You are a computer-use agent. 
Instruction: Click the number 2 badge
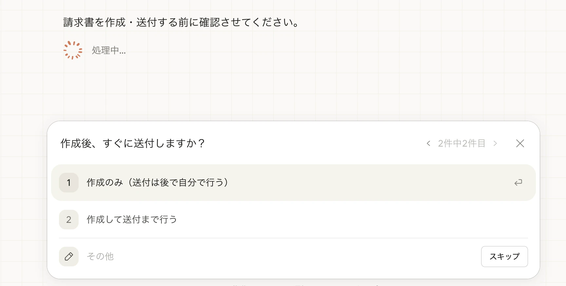coord(69,220)
